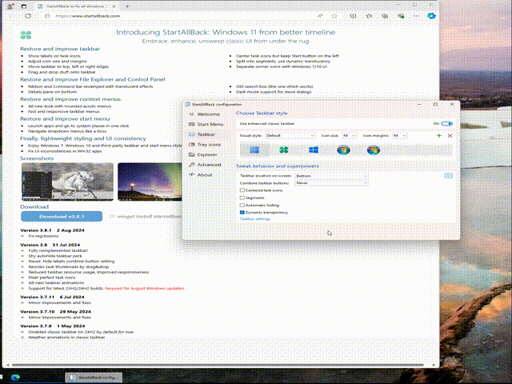Add this page to favorites star
Viewport: 512px width, 384px height.
pyautogui.click(x=334, y=16)
